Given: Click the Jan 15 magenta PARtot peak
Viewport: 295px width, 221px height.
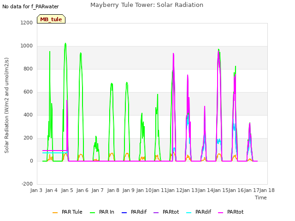Looking at the screenshot, I should click(218, 52).
